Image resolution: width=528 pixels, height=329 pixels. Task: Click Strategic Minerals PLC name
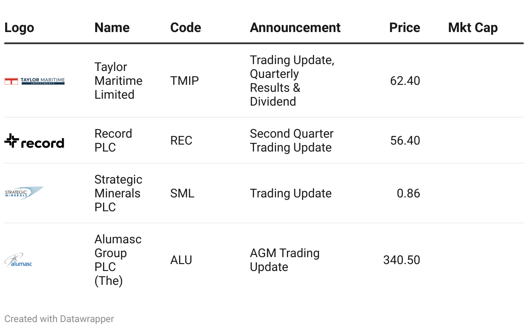pyautogui.click(x=118, y=194)
